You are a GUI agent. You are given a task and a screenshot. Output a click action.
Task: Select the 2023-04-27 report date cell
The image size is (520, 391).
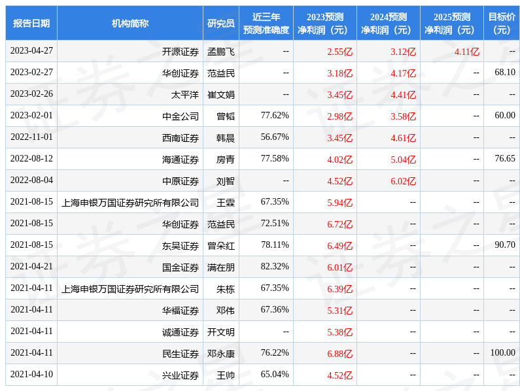[31, 51]
